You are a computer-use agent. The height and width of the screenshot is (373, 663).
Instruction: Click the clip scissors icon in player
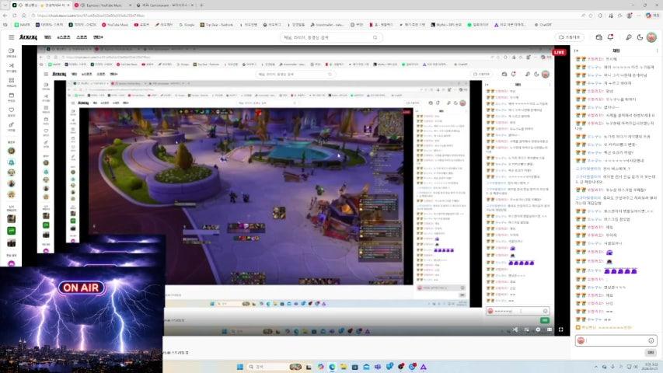coord(515,329)
